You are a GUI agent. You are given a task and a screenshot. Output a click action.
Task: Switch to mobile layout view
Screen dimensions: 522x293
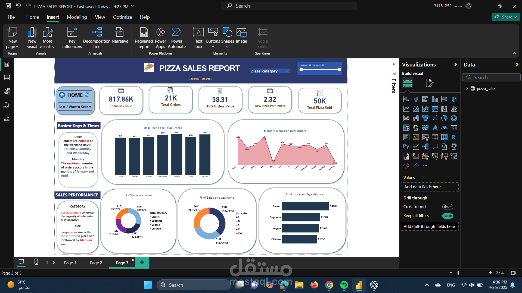pyautogui.click(x=36, y=262)
